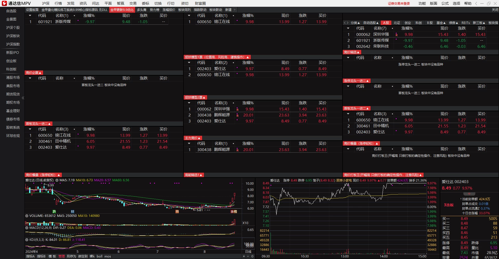The width and height of the screenshot is (499, 259).
Task: Expand the 分类▲ category dropdown tab
Action: click(355, 23)
